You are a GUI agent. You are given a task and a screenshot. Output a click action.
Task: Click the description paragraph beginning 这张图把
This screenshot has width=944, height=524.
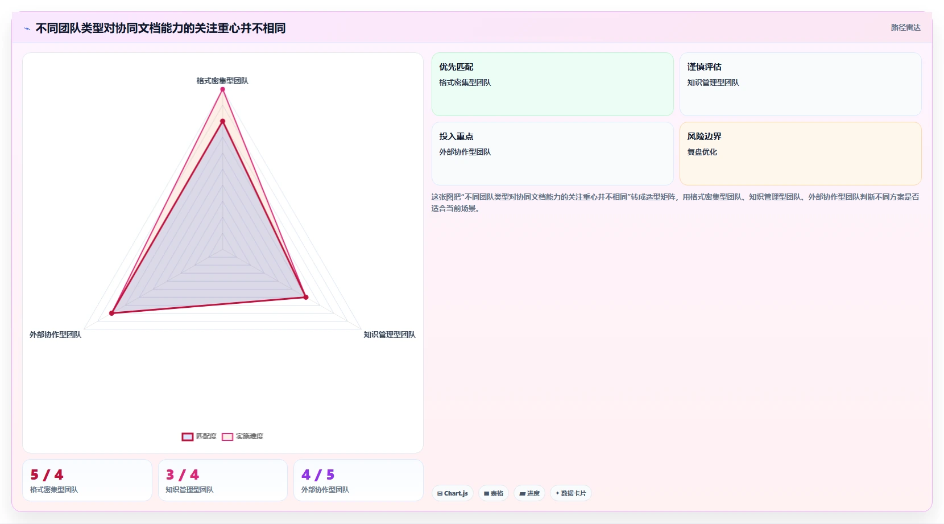click(675, 203)
